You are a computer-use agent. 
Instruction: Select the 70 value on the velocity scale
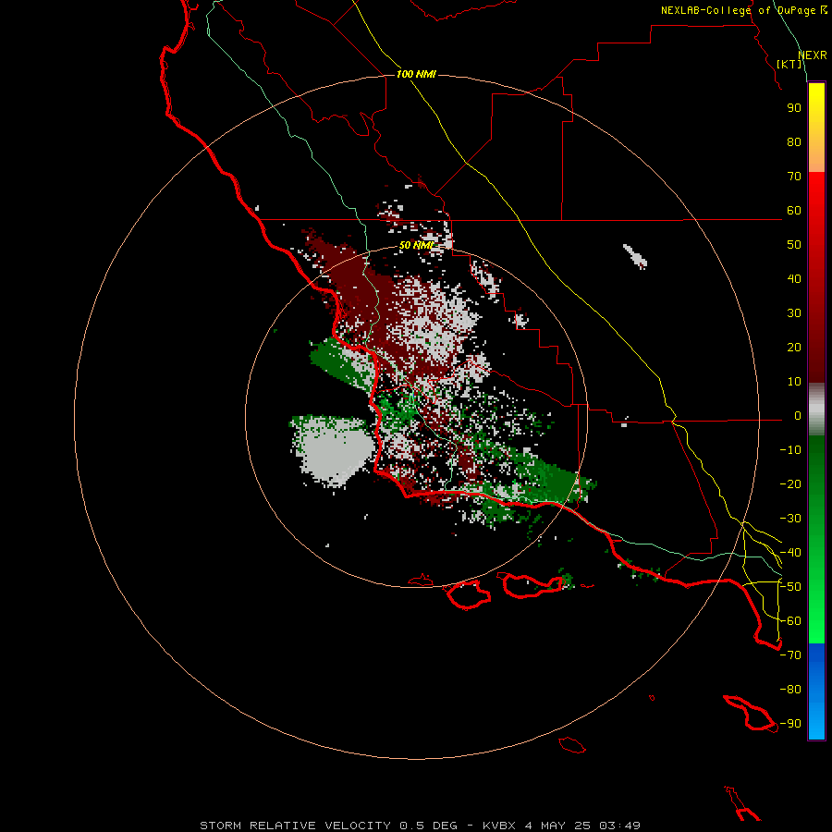pyautogui.click(x=794, y=177)
